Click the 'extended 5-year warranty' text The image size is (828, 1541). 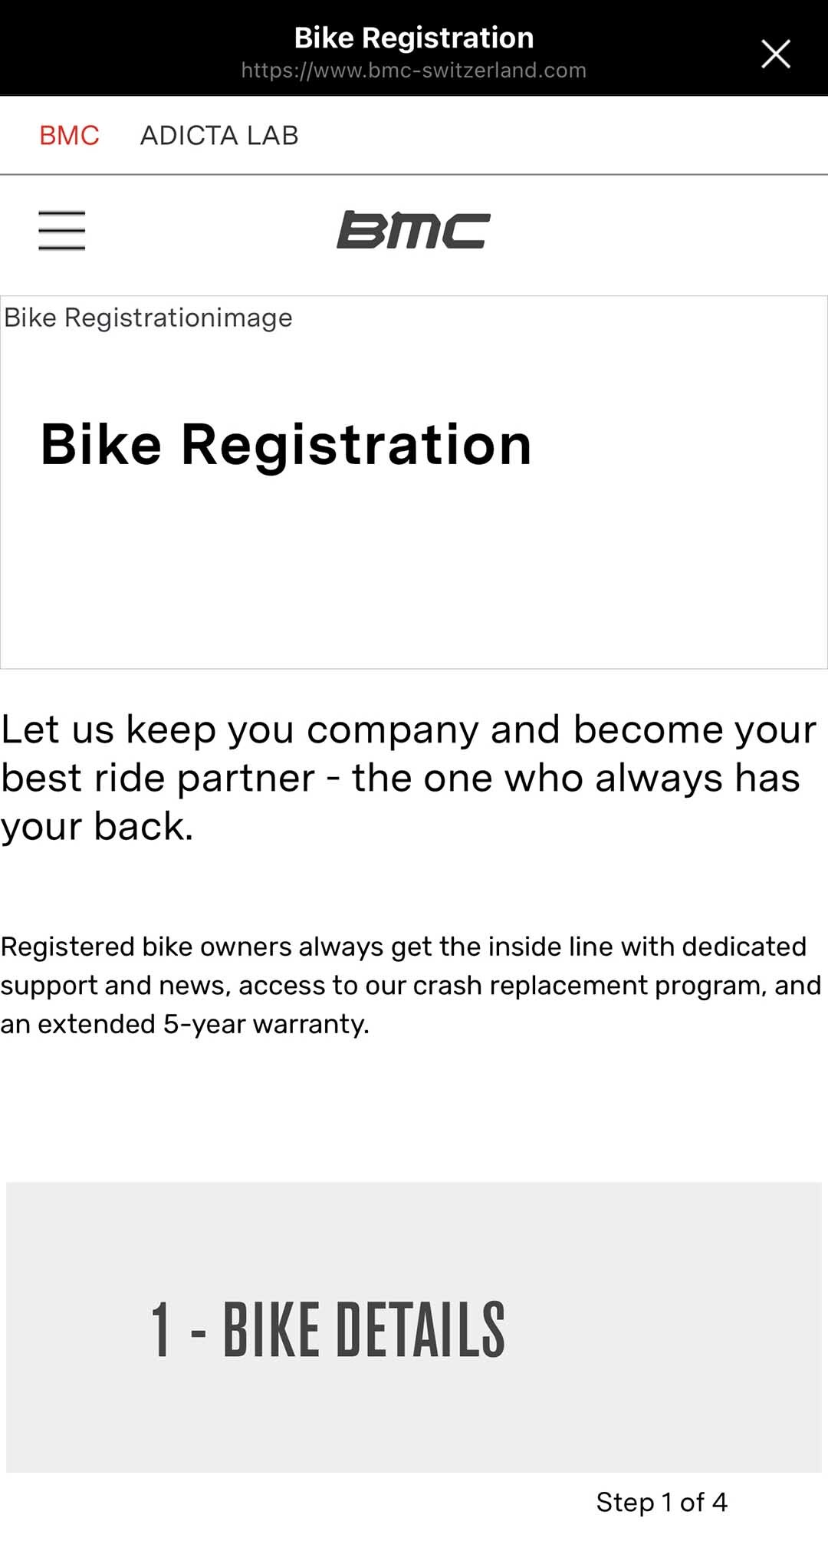(x=203, y=1024)
